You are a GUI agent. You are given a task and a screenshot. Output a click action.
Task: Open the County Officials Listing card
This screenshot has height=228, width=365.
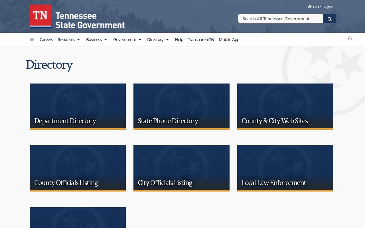point(78,168)
